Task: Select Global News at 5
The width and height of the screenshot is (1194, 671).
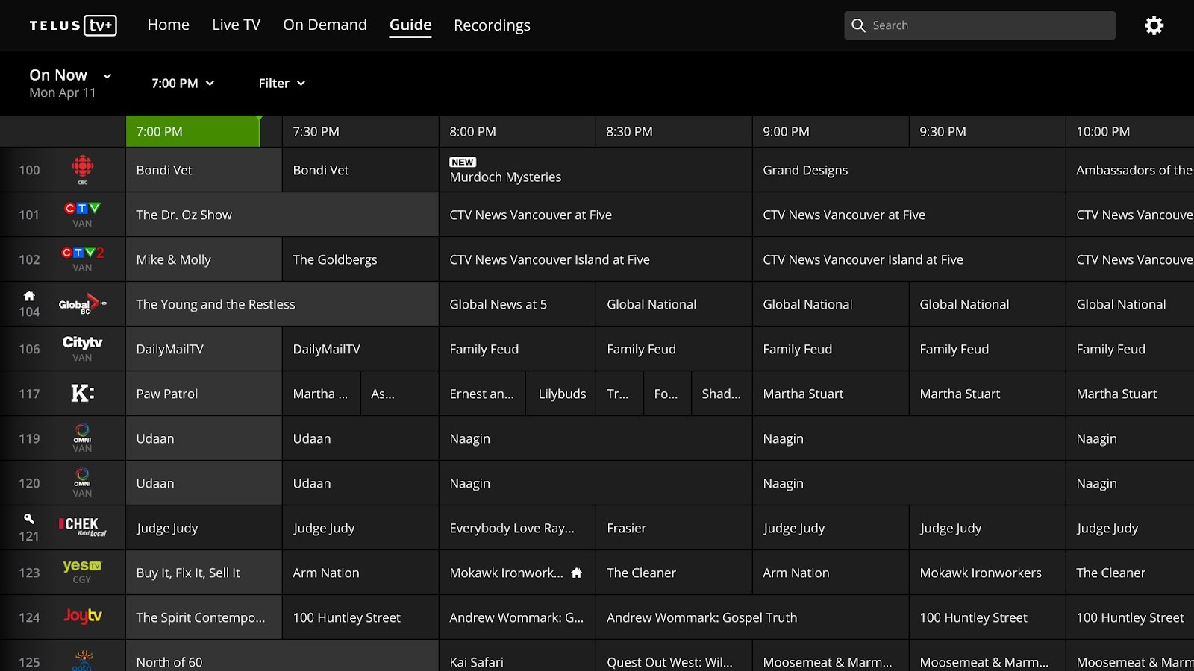Action: point(517,304)
